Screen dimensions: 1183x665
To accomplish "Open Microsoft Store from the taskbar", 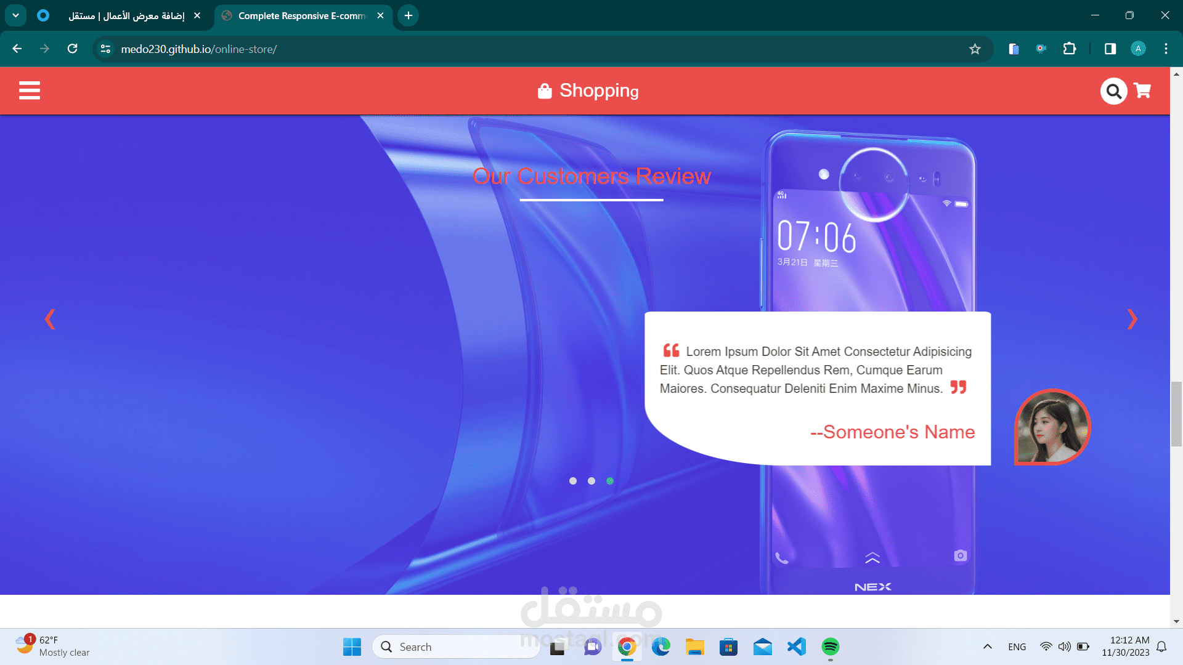I will pyautogui.click(x=728, y=647).
